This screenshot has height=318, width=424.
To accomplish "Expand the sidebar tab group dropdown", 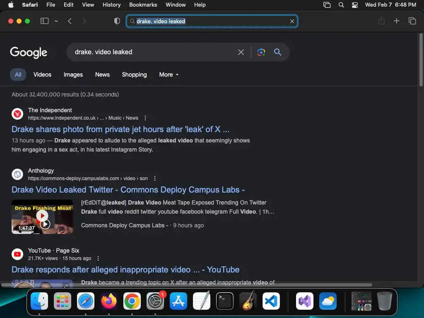I will pyautogui.click(x=56, y=21).
